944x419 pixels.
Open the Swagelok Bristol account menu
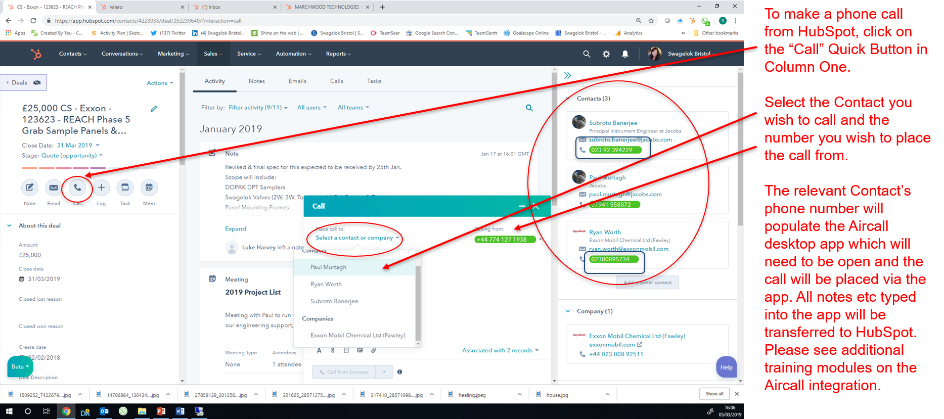682,54
